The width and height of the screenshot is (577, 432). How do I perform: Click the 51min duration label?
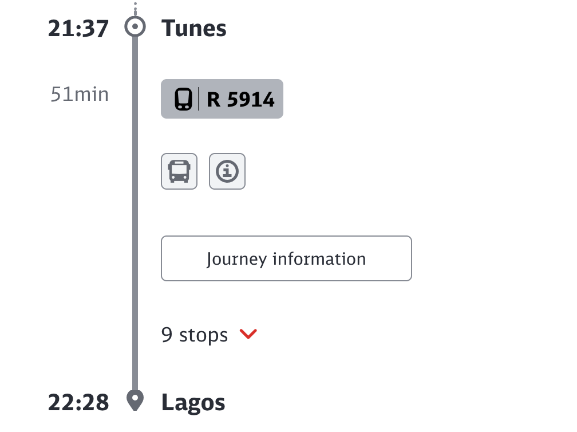tap(80, 95)
